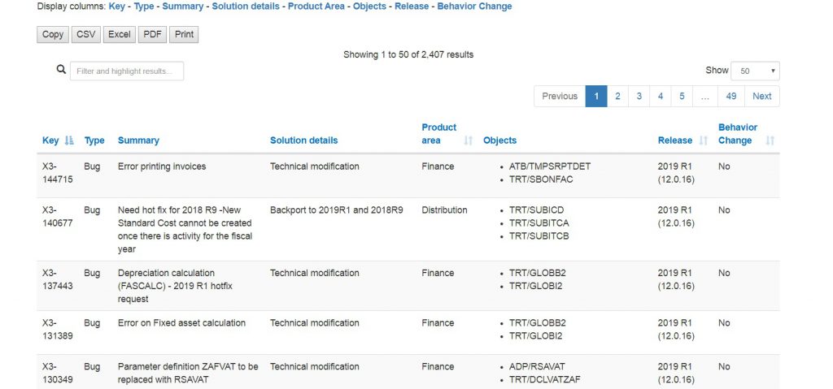Click the Print button
This screenshot has width=833, height=389.
[x=184, y=34]
